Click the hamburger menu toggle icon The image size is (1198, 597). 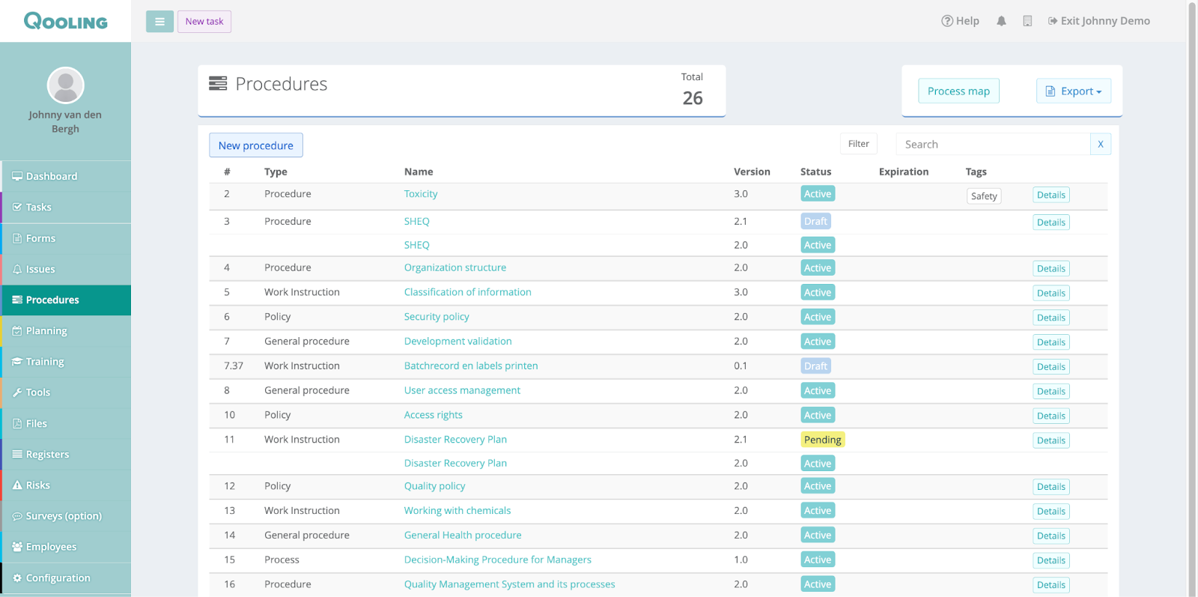click(159, 22)
